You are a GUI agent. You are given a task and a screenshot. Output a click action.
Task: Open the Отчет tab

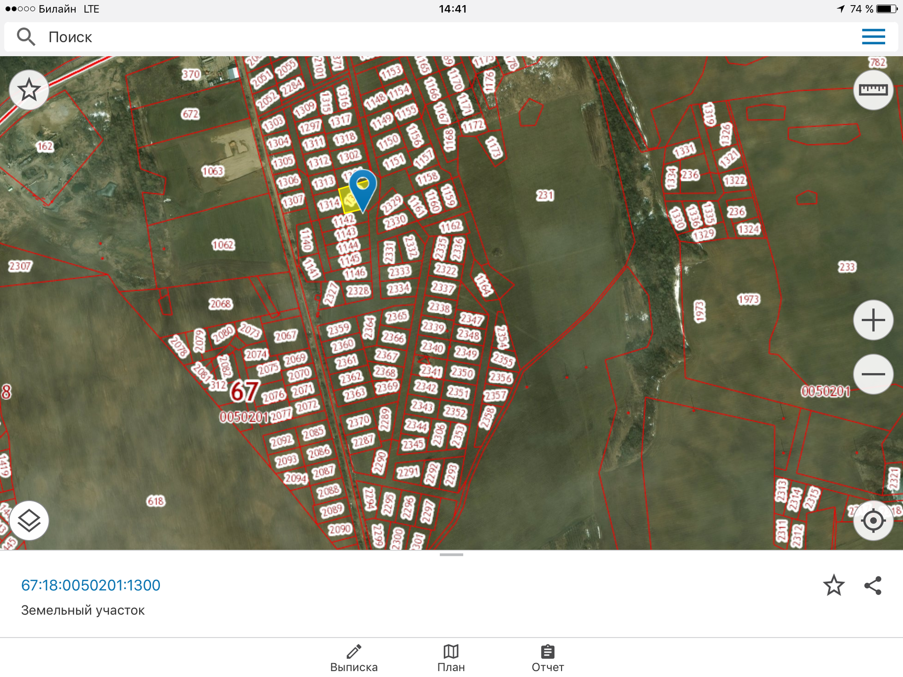click(x=547, y=658)
